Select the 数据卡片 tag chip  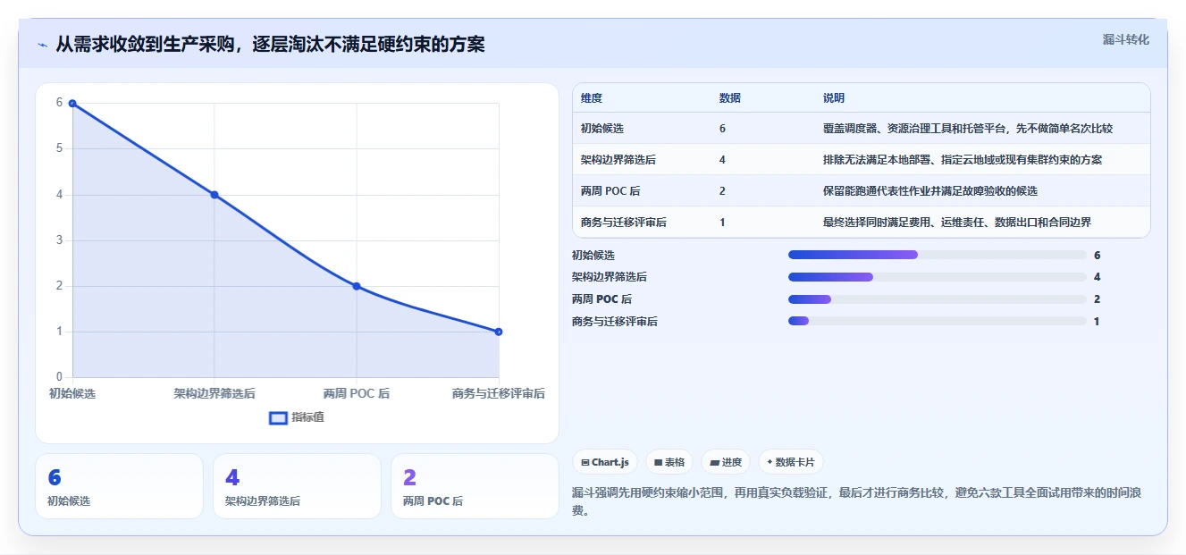coord(791,462)
